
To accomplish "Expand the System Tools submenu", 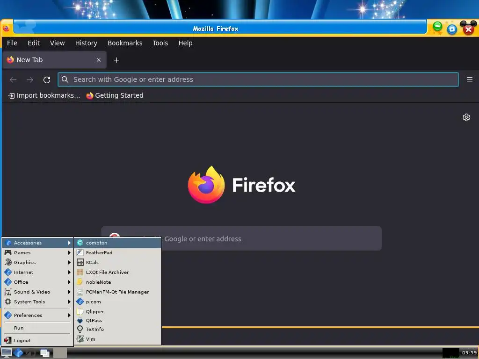I will 37,302.
